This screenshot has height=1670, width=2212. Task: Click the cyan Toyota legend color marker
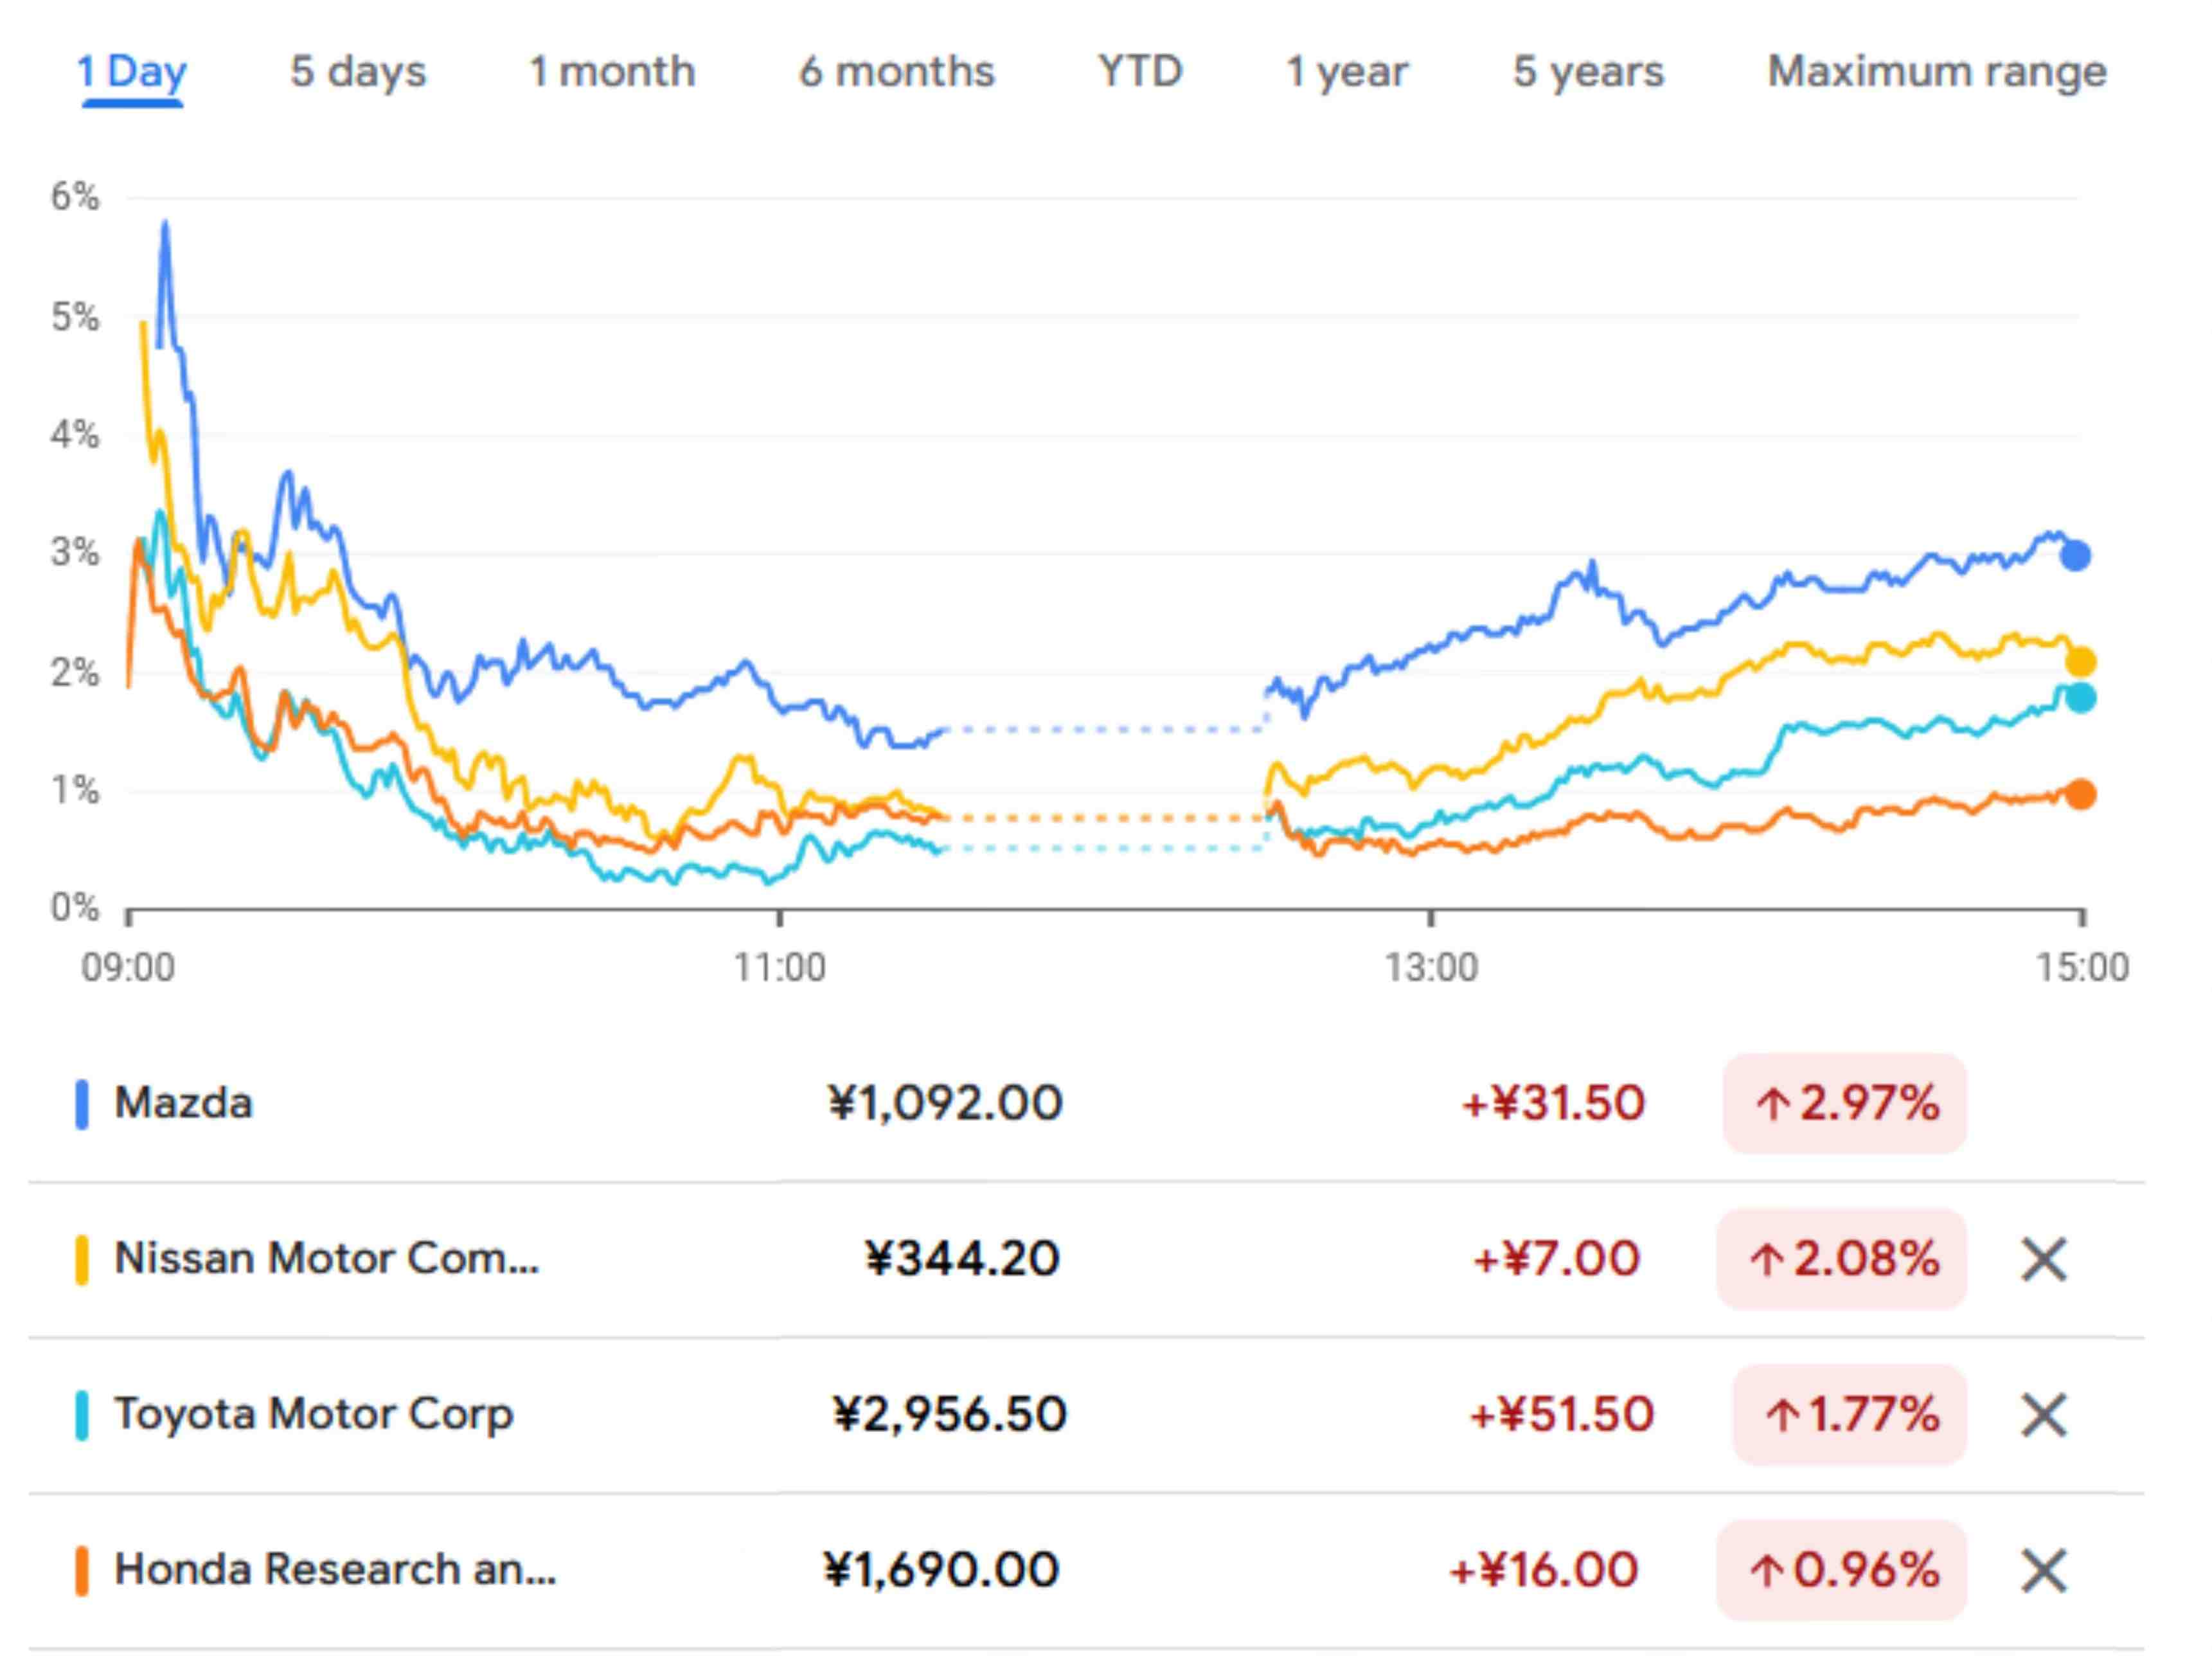pos(83,1414)
